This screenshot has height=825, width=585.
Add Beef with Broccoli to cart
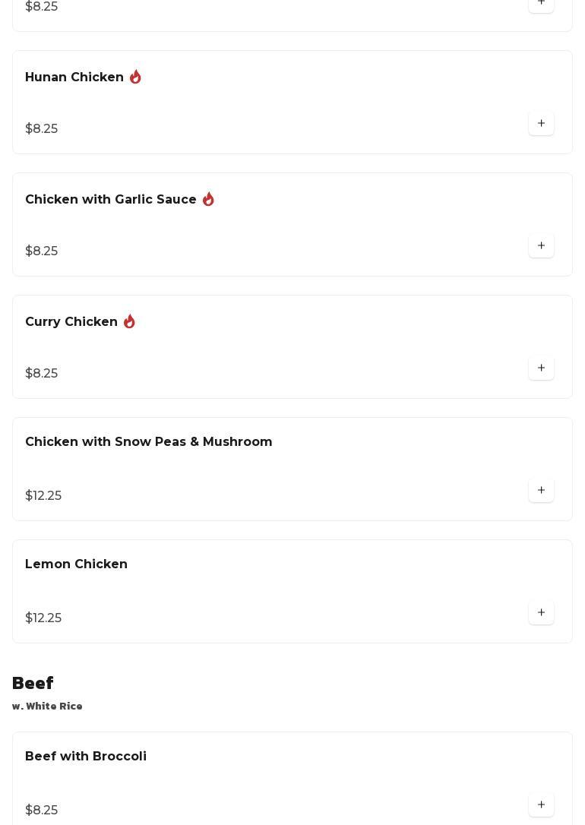coord(541,805)
